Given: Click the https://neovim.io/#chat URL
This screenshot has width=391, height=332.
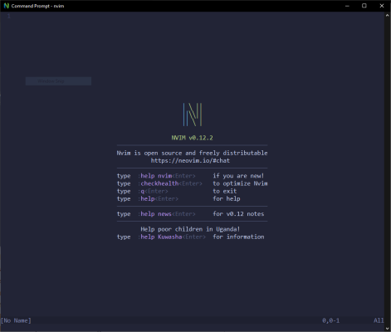Looking at the screenshot, I should pyautogui.click(x=190, y=161).
